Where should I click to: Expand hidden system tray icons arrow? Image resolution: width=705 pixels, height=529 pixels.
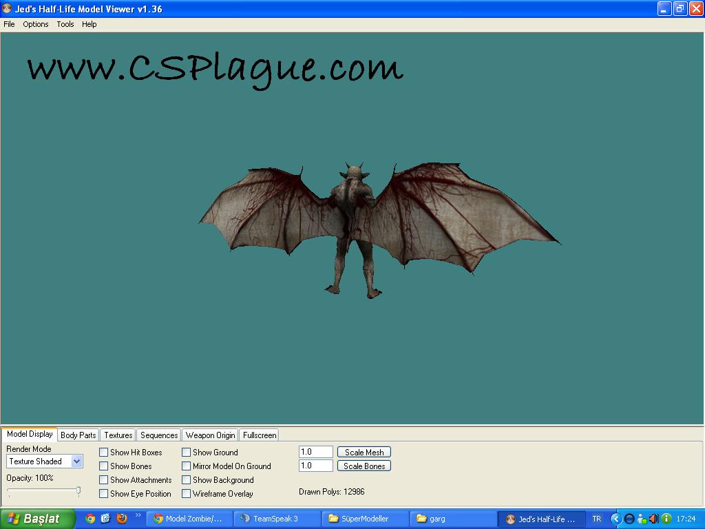(x=616, y=519)
